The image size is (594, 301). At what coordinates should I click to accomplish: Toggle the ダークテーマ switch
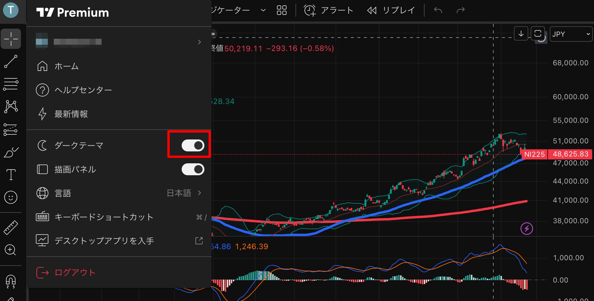[x=193, y=145]
